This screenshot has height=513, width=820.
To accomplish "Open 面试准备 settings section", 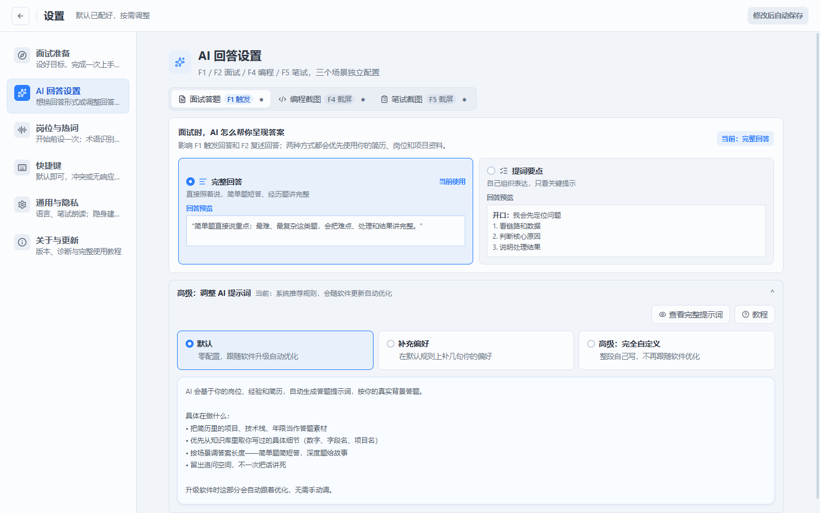I will (x=68, y=58).
